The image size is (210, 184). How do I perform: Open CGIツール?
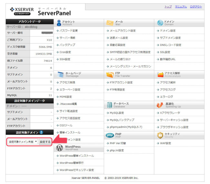[x=66, y=125]
